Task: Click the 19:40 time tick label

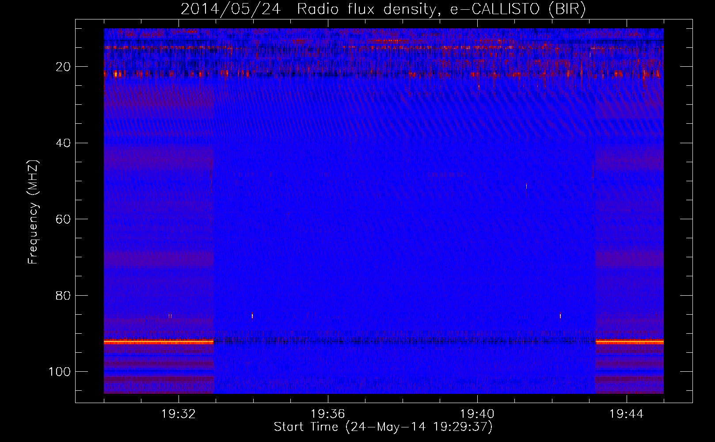Action: coord(477,414)
